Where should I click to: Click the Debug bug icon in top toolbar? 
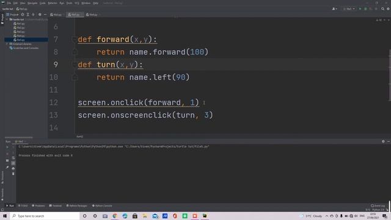[x=365, y=9]
